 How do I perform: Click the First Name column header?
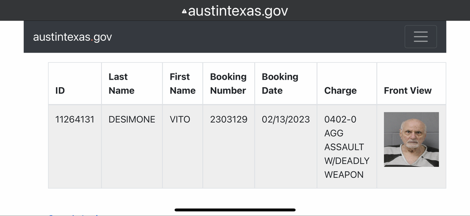[x=182, y=83]
